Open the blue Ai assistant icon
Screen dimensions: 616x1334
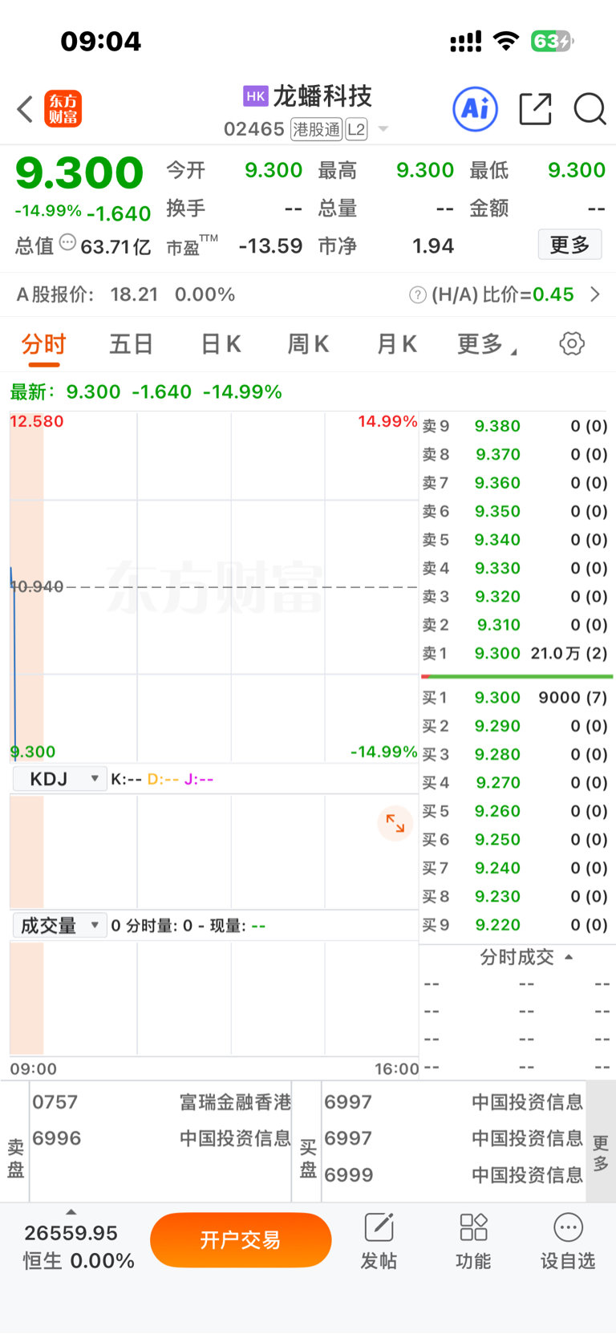476,109
